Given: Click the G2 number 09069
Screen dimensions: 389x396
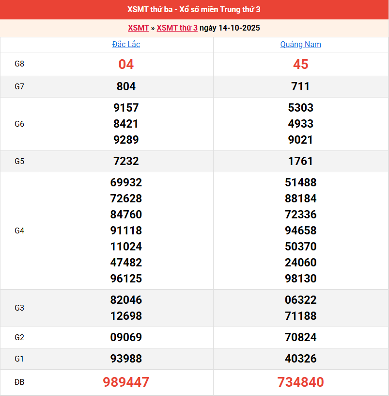Looking at the screenshot, I should tap(126, 337).
